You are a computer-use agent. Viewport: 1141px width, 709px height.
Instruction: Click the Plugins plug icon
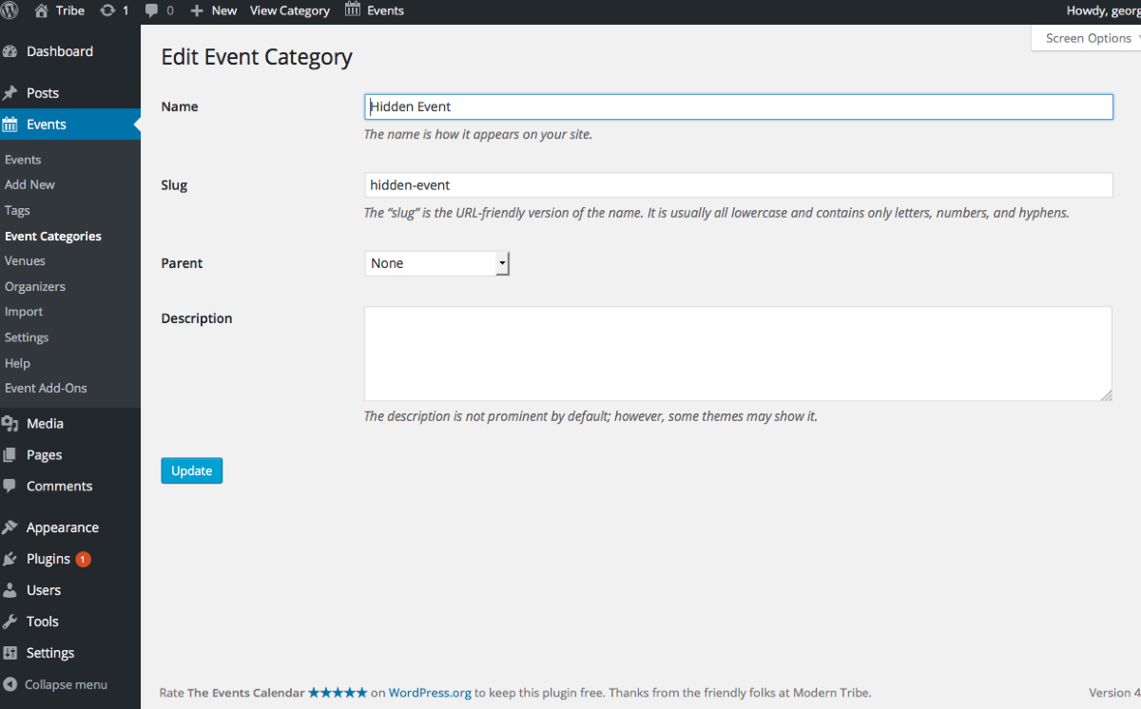[10, 559]
